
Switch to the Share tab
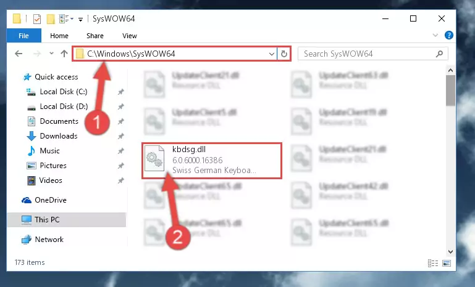point(95,36)
